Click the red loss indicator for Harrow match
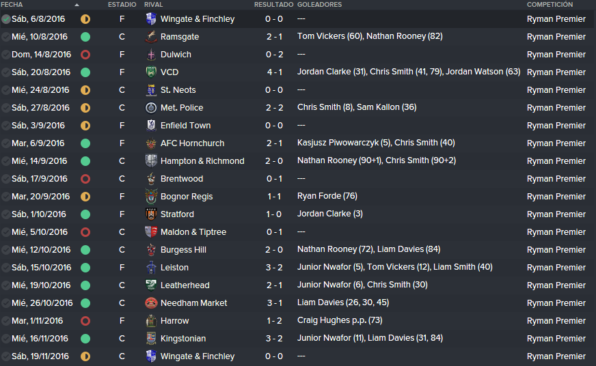Screen dimensions: 596x366 coord(85,321)
